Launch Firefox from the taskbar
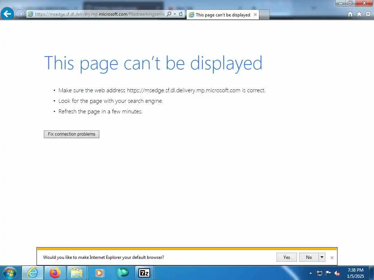The height and width of the screenshot is (280, 374). [x=55, y=273]
